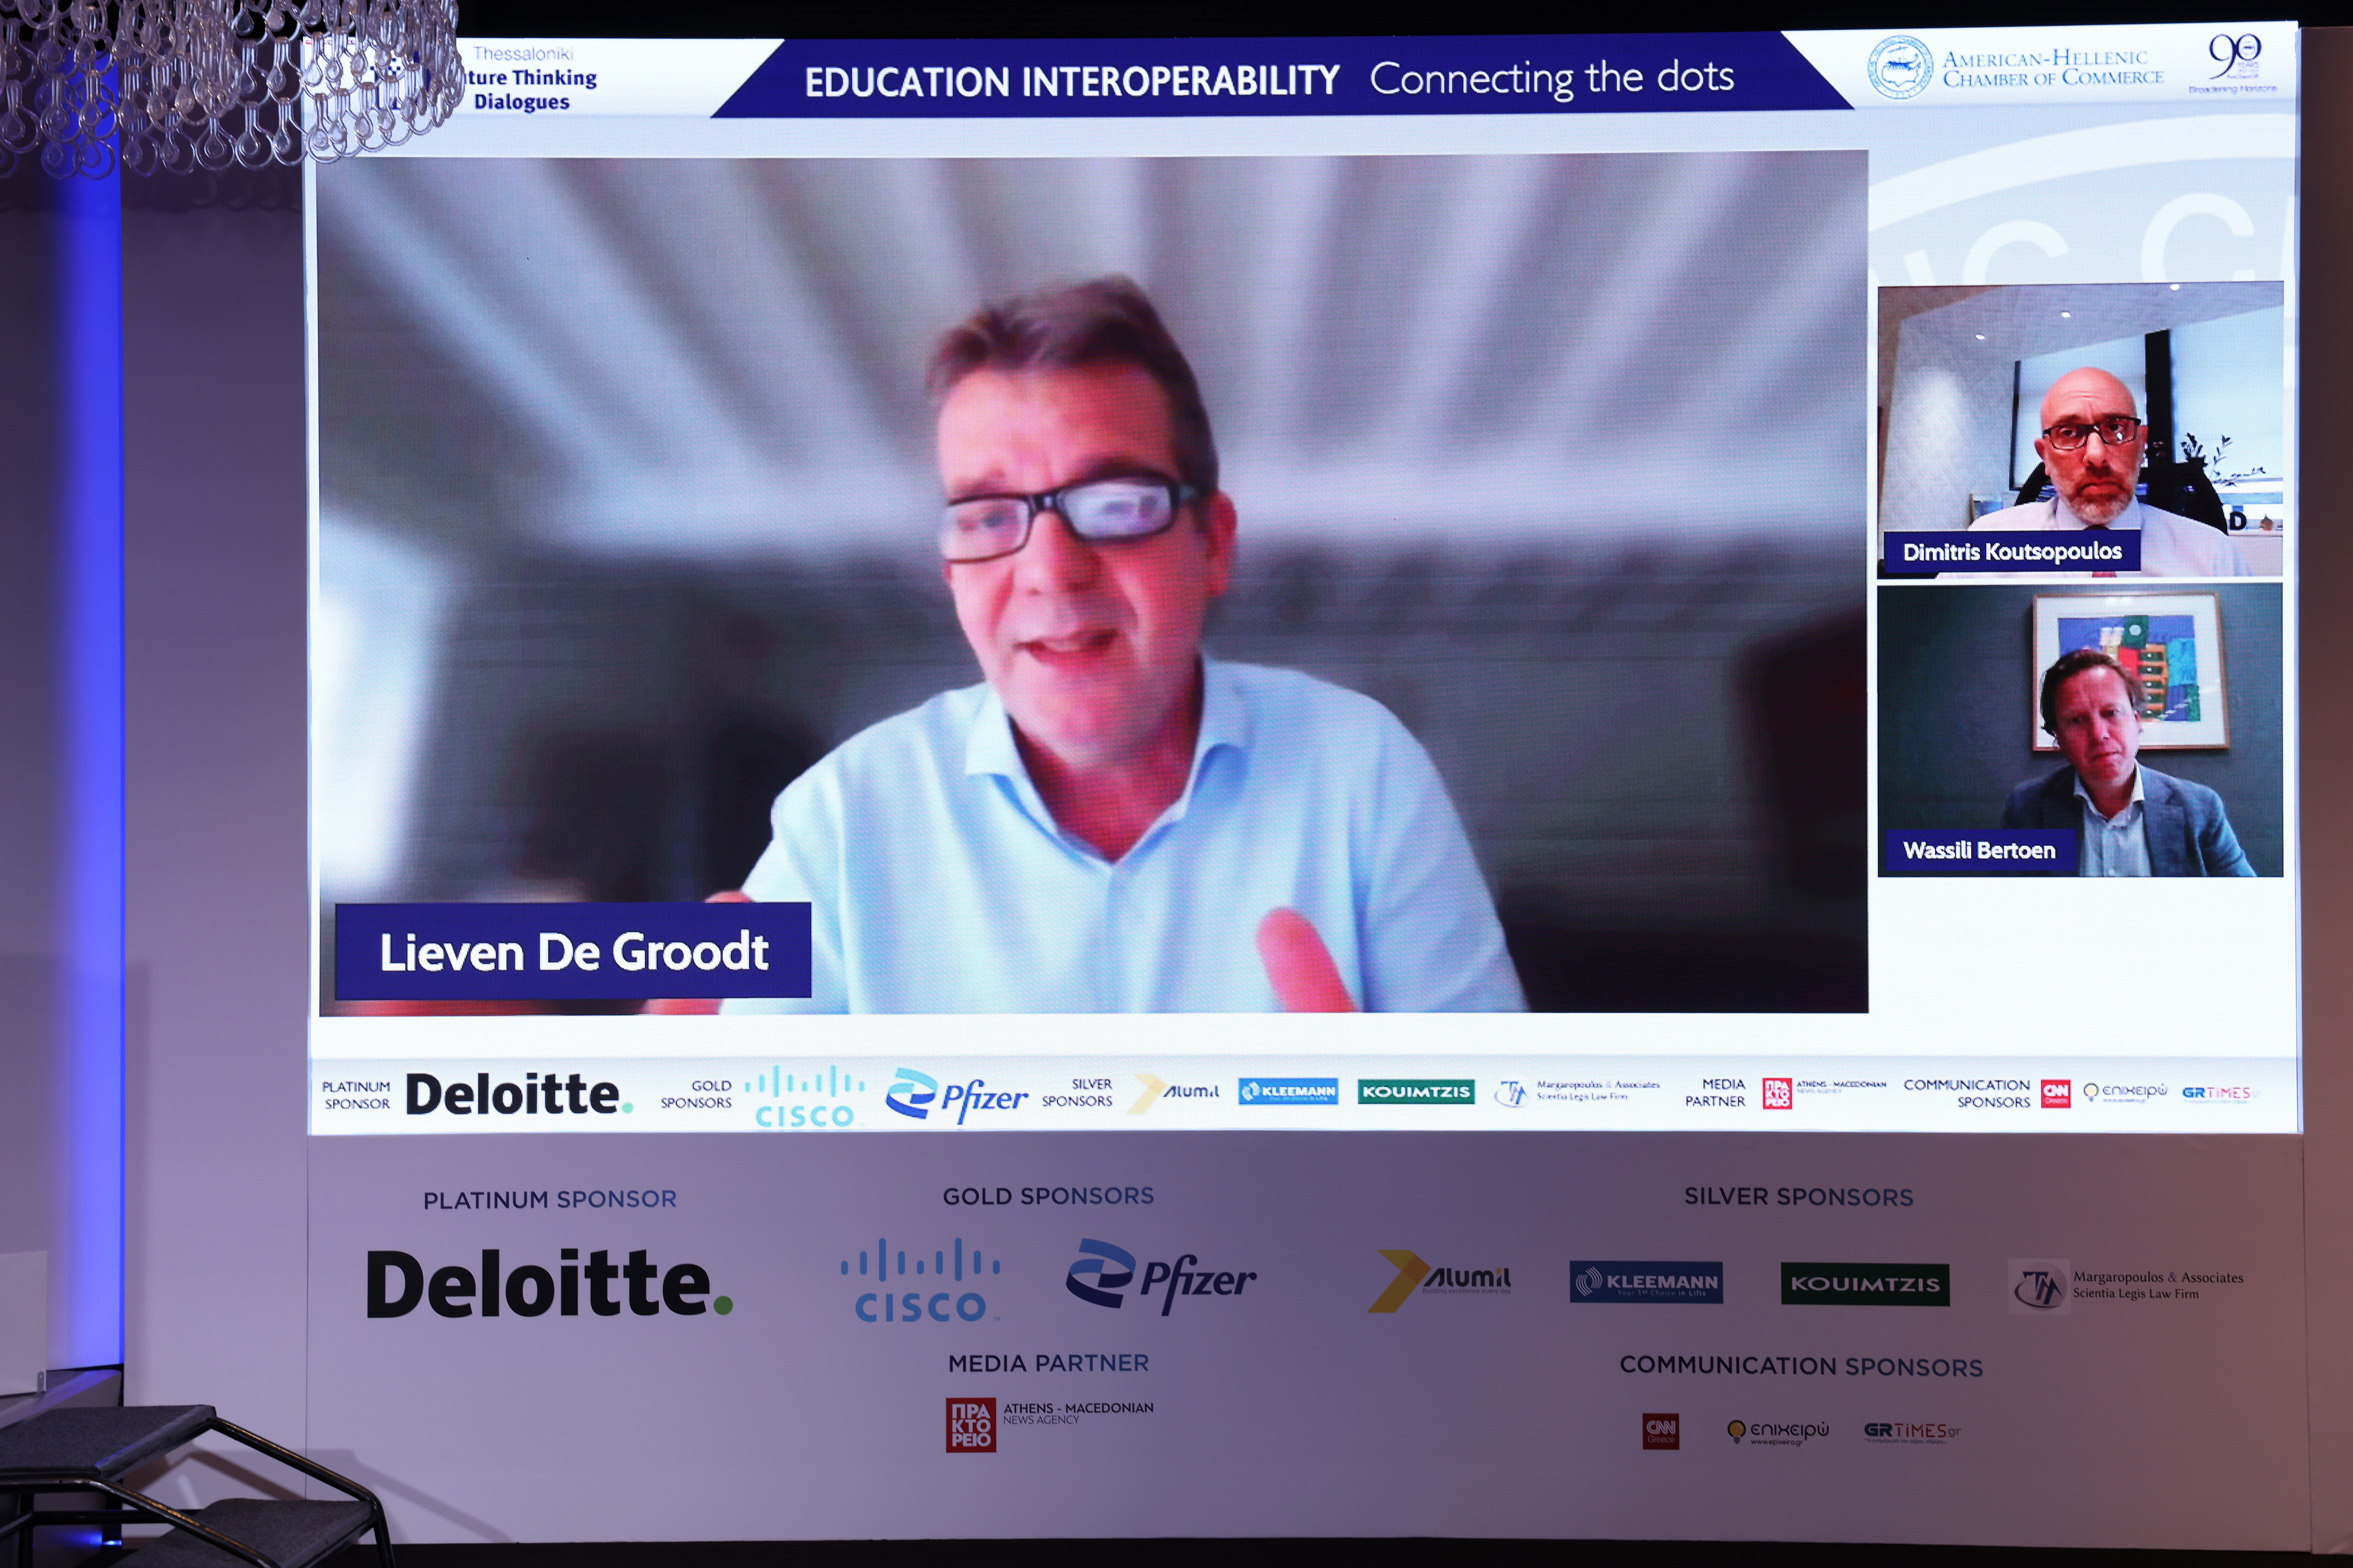Click the Kleemann logo in the on-screen sponsor strip

coord(1288,1091)
